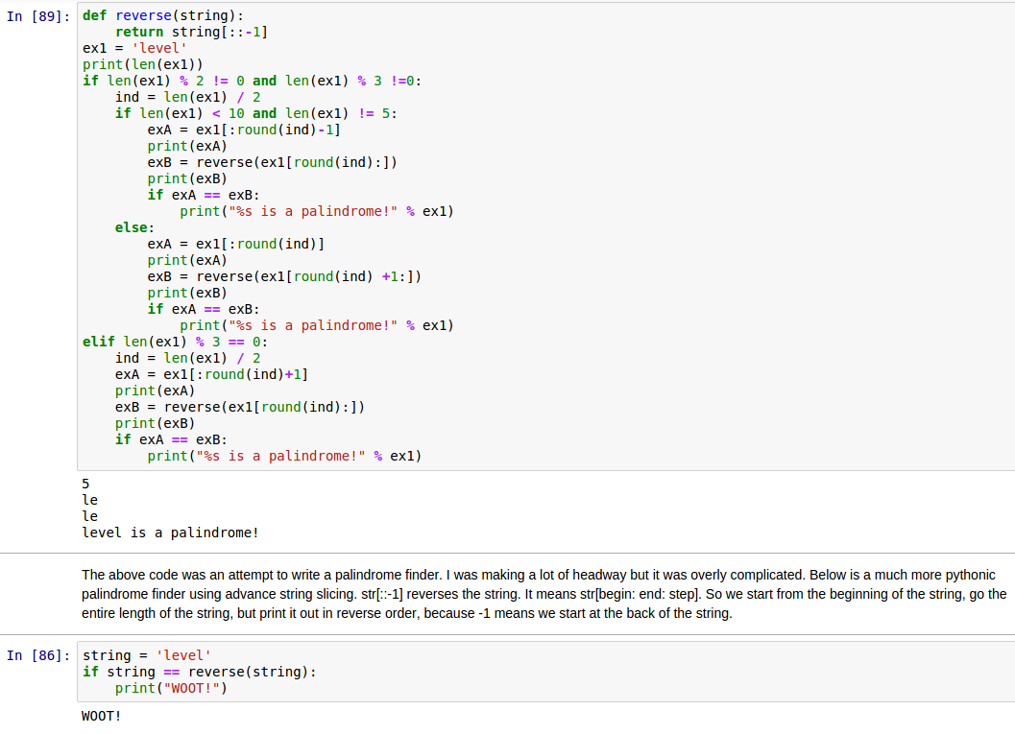The image size is (1015, 734).
Task: Click the 'return string[::-1]' code line
Action: 191,32
